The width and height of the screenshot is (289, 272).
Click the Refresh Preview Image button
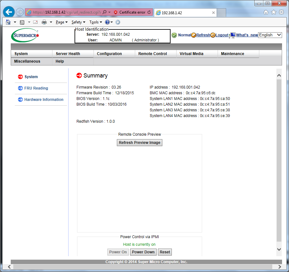pos(140,143)
